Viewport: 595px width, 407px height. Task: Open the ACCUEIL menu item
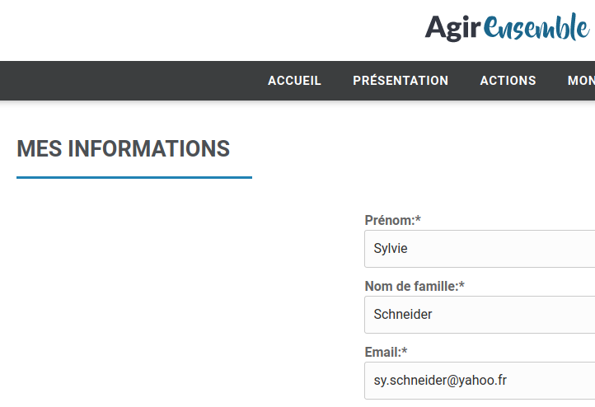tap(294, 81)
